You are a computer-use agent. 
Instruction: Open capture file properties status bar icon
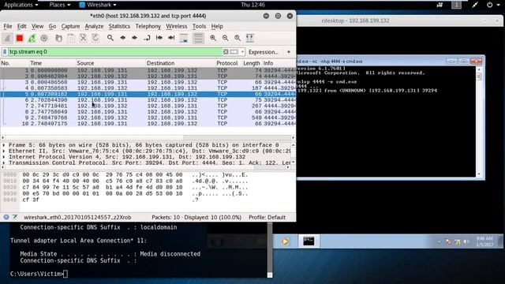tap(15, 218)
